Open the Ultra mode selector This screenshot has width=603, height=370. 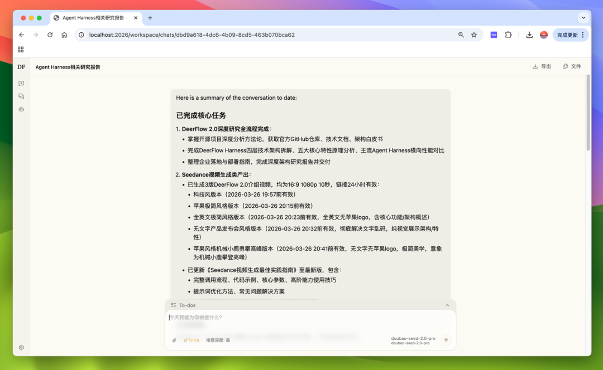point(191,340)
